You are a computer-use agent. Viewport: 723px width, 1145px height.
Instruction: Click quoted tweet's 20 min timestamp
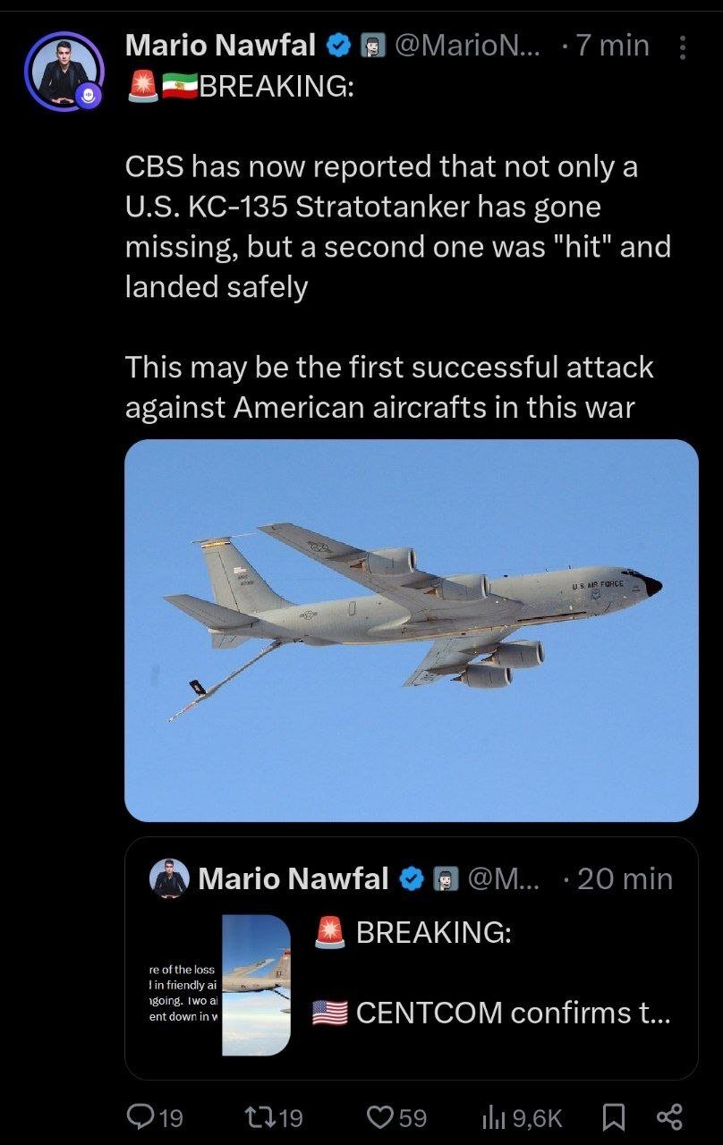coord(625,878)
